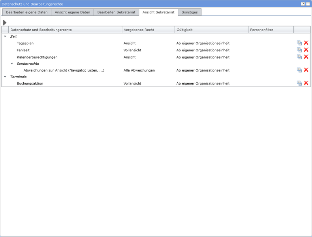
Task: Select the Ansicht eigene Daten tab
Action: coord(72,12)
